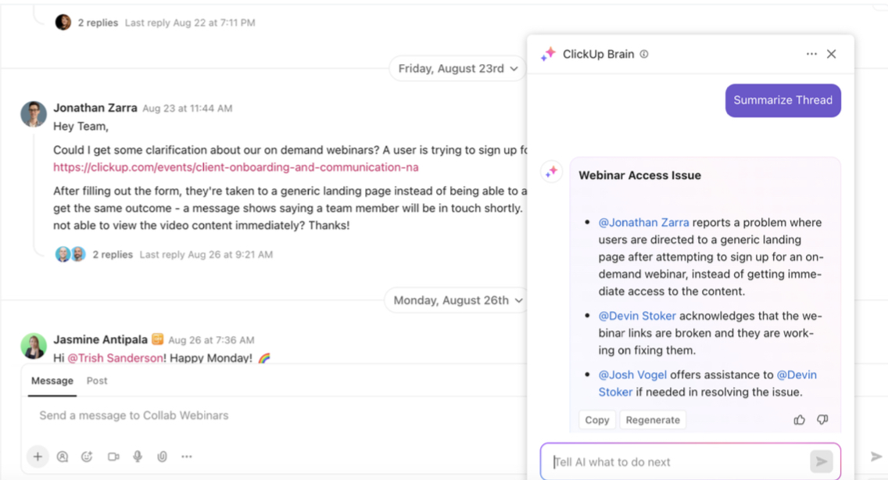The width and height of the screenshot is (888, 480).
Task: Regenerate the AI thread summary
Action: pyautogui.click(x=653, y=420)
